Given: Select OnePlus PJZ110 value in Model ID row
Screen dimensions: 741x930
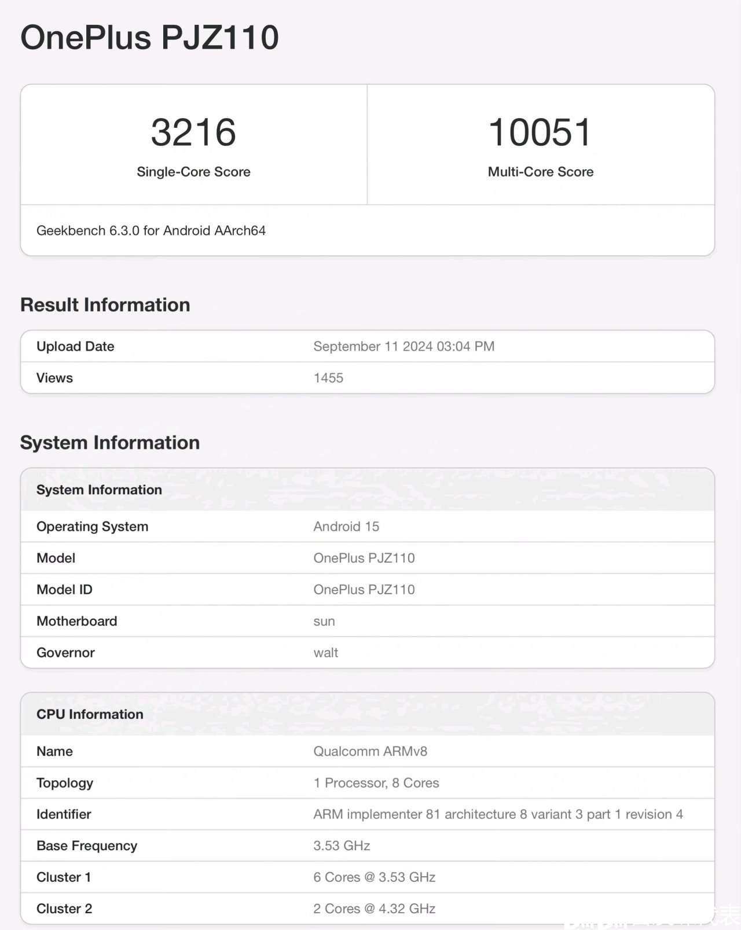Looking at the screenshot, I should point(364,590).
